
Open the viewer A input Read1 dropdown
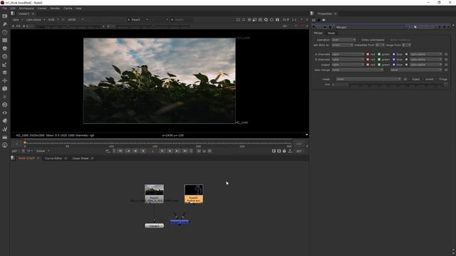138,20
